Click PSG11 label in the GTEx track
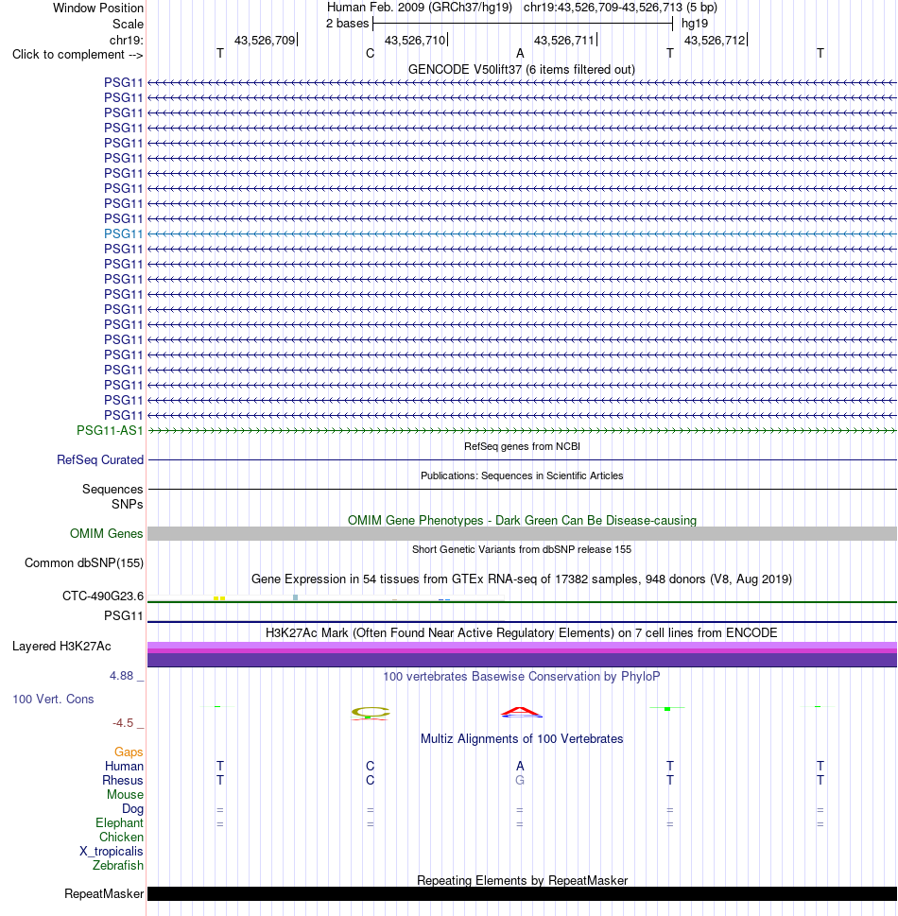 click(x=123, y=615)
